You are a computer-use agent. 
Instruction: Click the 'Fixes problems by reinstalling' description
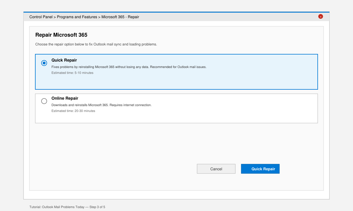click(129, 67)
